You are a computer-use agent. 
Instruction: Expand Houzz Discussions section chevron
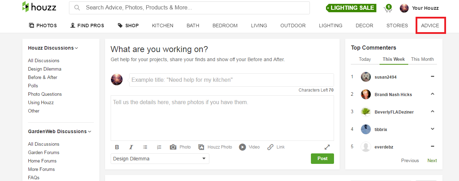(x=76, y=48)
